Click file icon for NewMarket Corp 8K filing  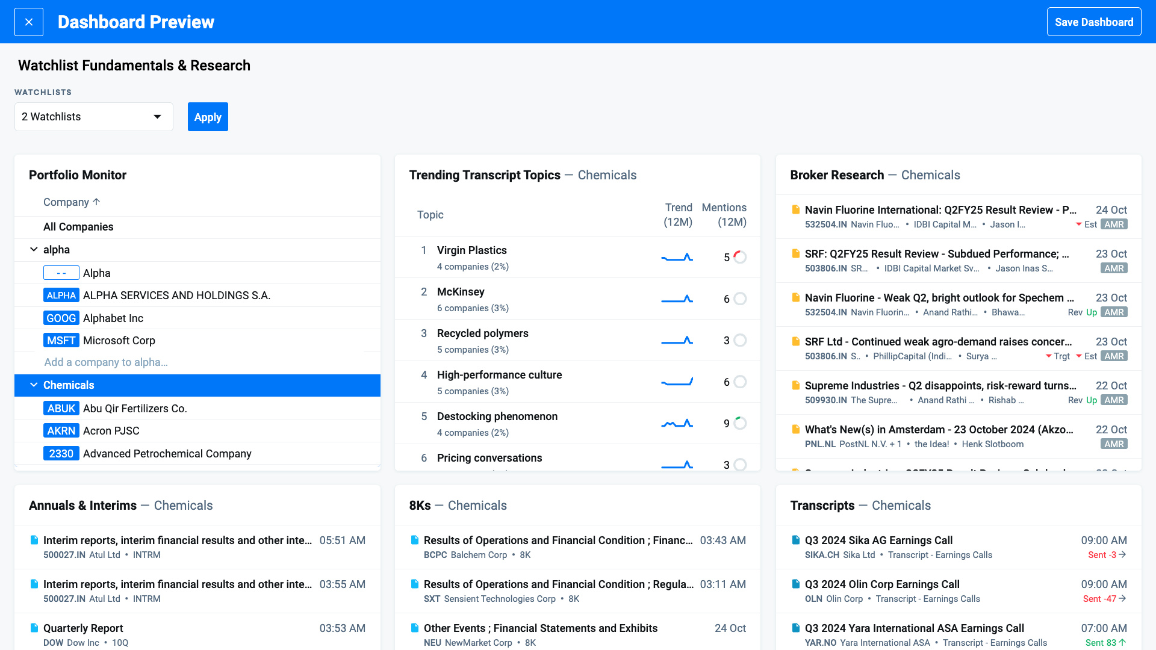[x=415, y=628]
